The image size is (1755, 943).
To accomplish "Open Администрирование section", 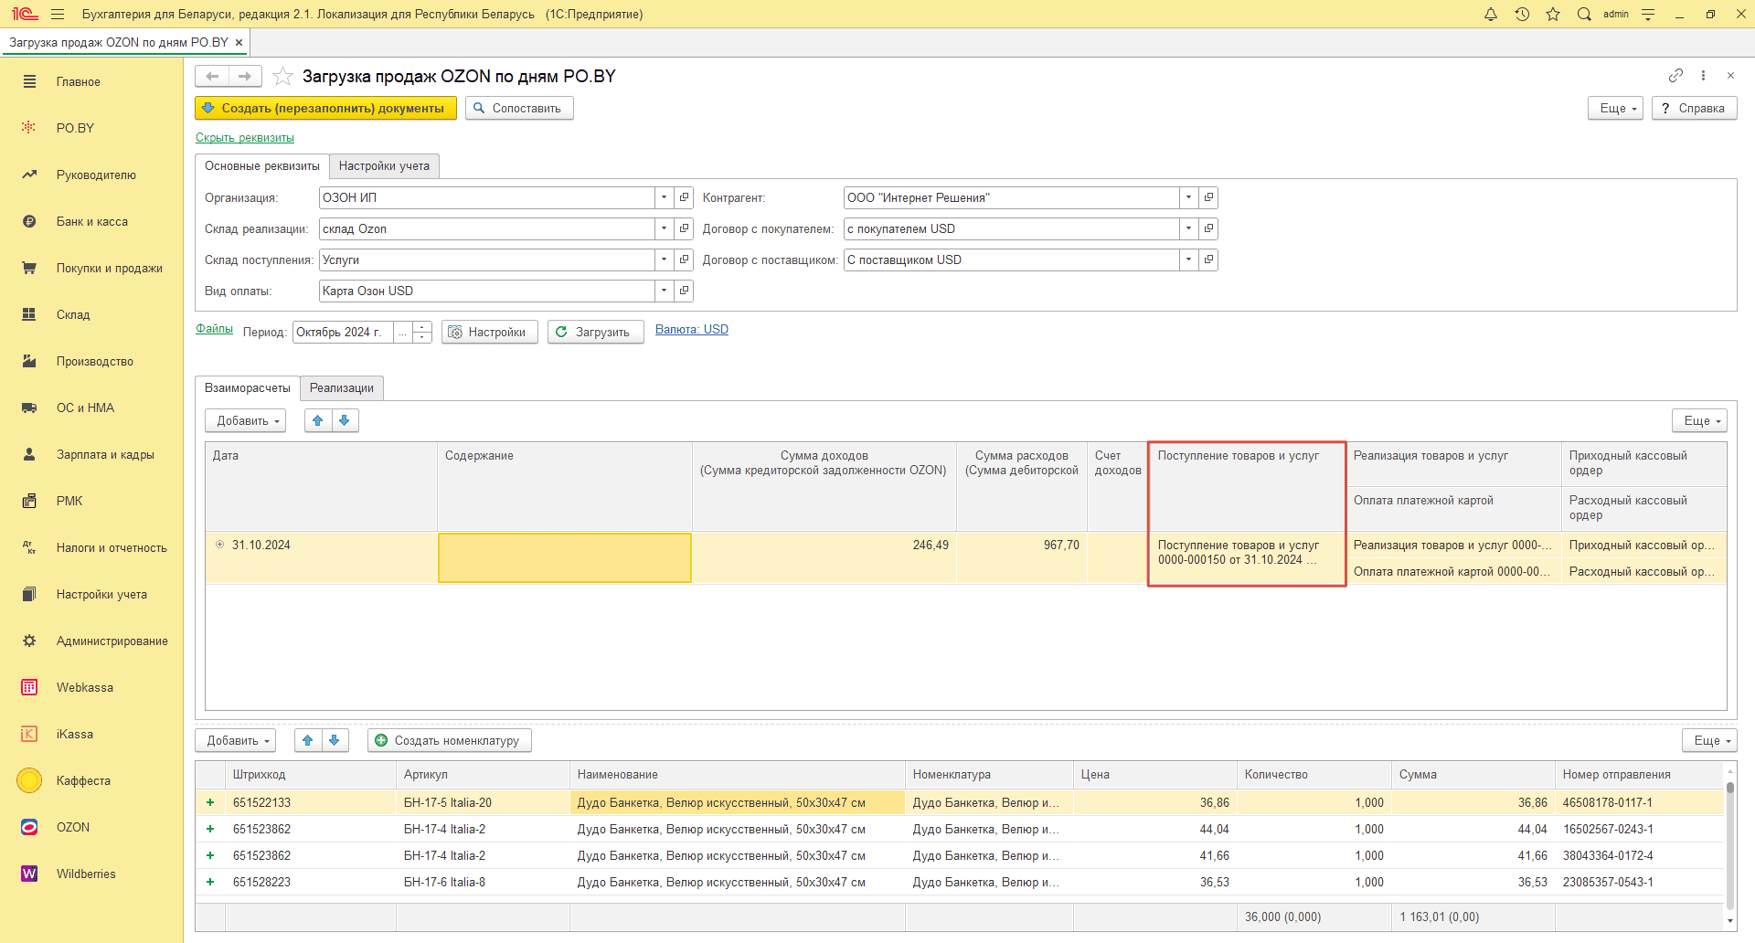I will click(x=112, y=641).
